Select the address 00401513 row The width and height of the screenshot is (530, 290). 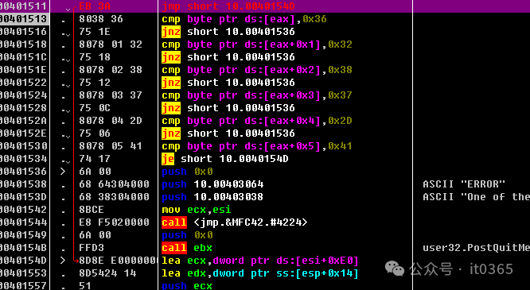pos(265,19)
